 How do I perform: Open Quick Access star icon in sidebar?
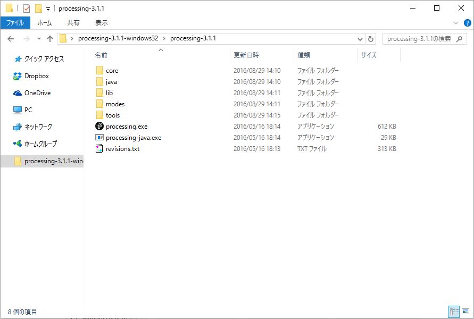tap(18, 59)
